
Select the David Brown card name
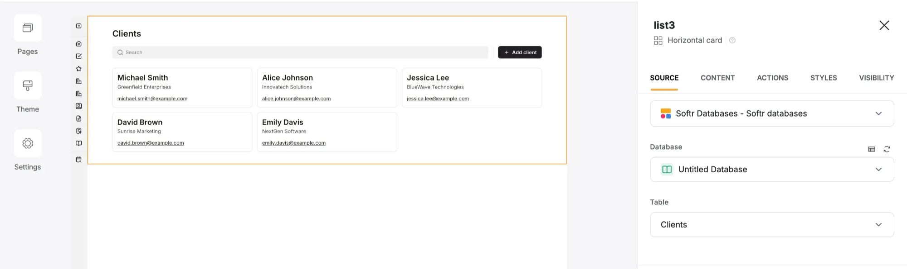click(140, 122)
